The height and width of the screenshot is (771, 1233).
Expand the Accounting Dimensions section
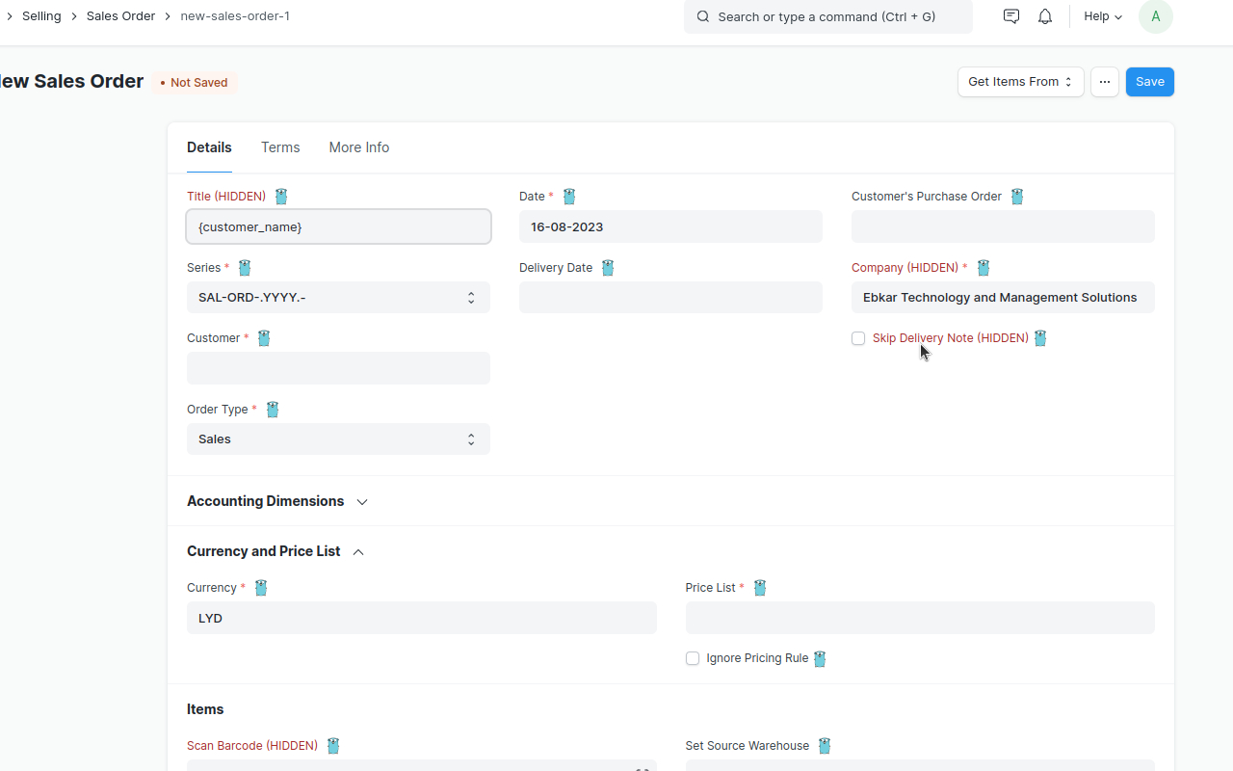[x=277, y=501]
